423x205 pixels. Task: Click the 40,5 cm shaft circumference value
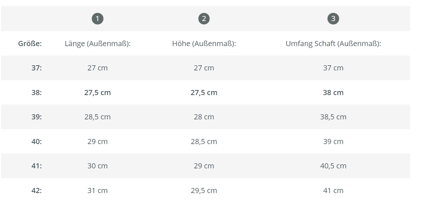[x=333, y=166]
